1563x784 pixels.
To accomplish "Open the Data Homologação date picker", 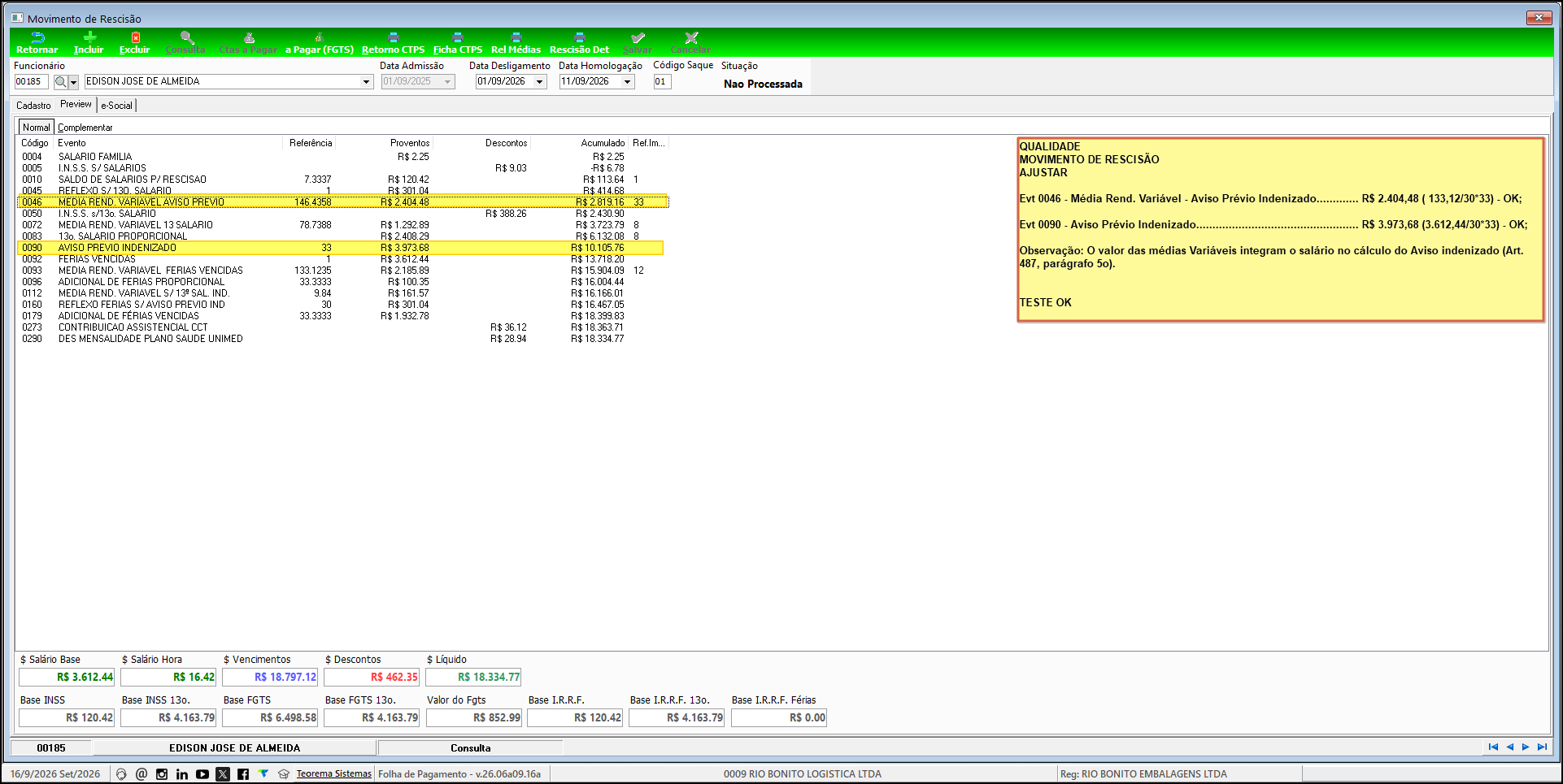I will 627,82.
